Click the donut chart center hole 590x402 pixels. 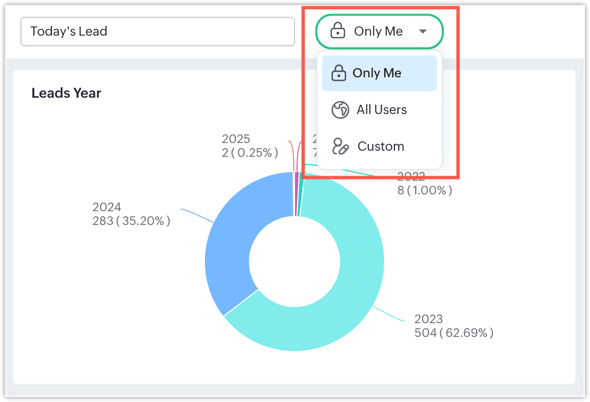[x=294, y=262]
